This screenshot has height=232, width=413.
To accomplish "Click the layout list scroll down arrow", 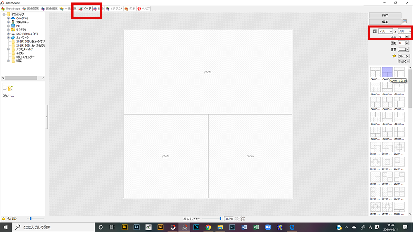I will [x=410, y=214].
